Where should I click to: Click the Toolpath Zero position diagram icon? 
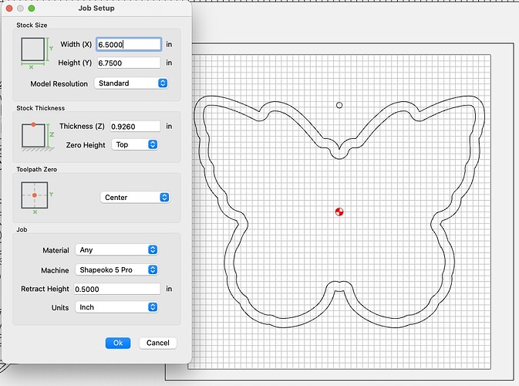pos(35,197)
